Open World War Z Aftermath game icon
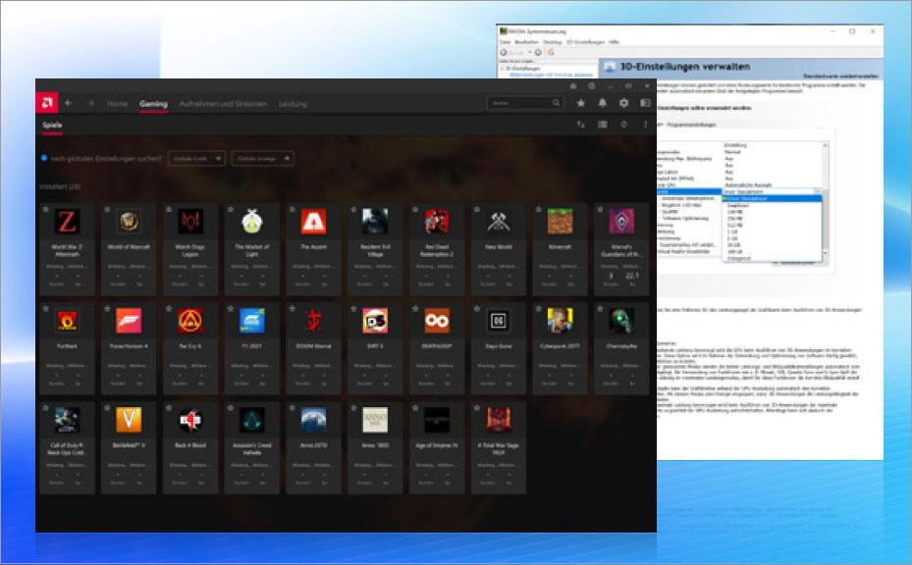912x565 pixels. [67, 222]
